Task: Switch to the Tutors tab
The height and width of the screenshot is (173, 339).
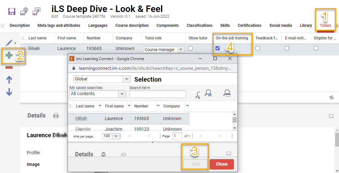Action: tap(325, 25)
